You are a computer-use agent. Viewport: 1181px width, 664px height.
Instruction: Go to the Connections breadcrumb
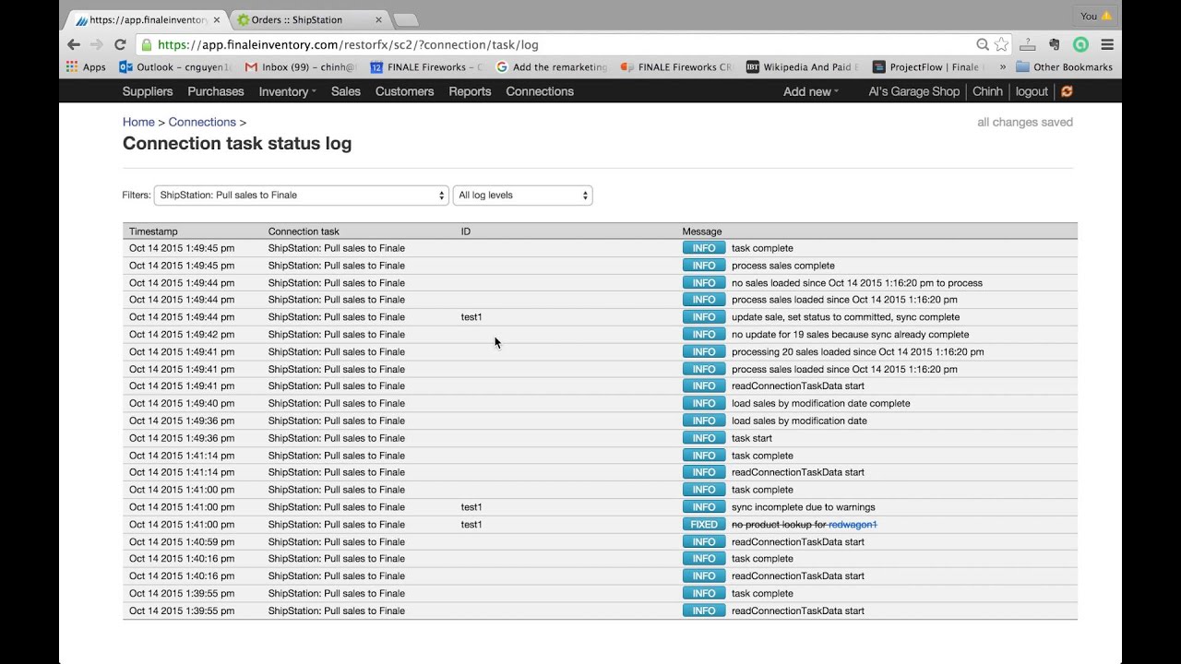pos(202,122)
